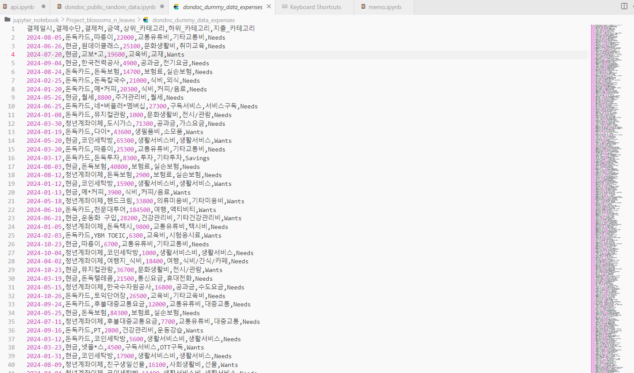Expand Project_blossoms_n_leaves breadcrumb
The height and width of the screenshot is (373, 634).
point(101,20)
